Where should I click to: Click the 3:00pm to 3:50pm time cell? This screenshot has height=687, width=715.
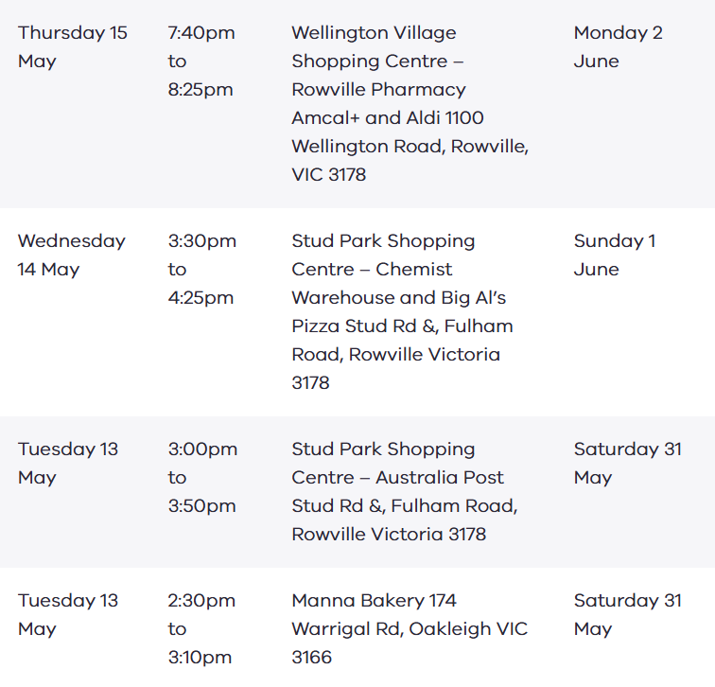[x=202, y=477]
